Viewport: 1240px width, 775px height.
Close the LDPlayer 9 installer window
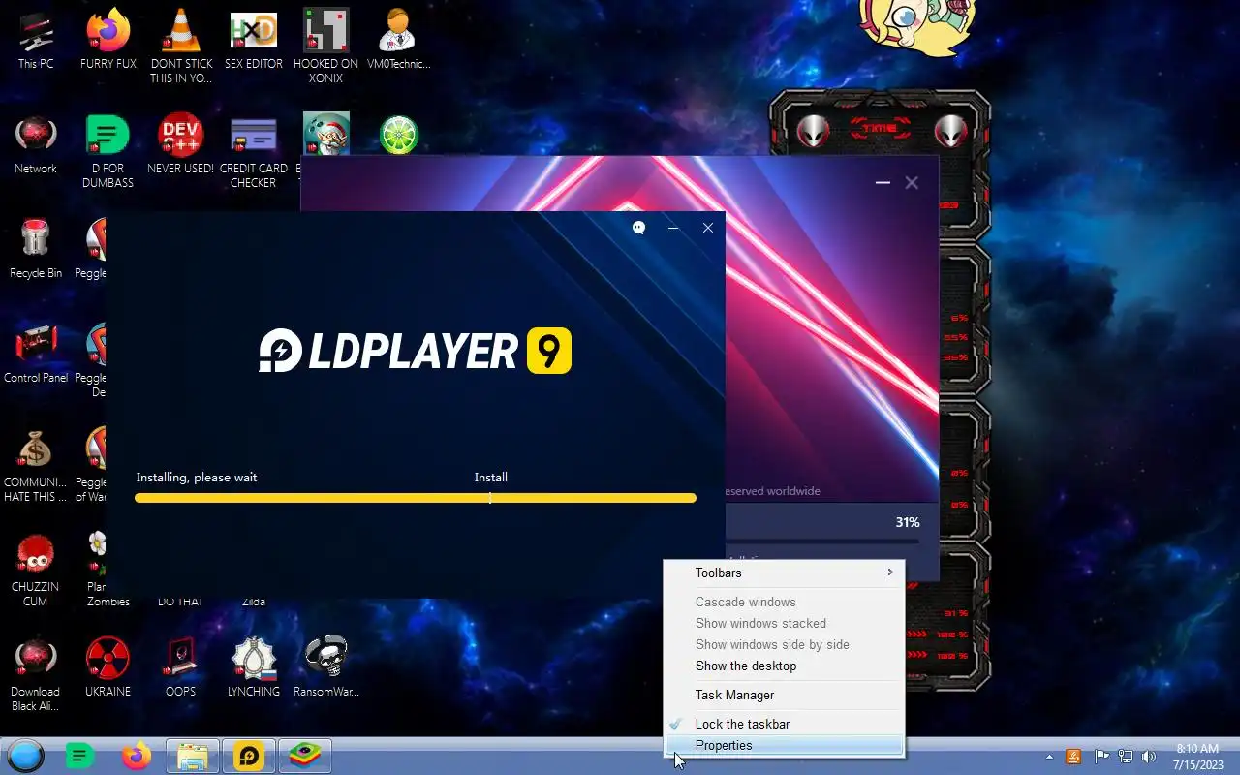(x=708, y=228)
